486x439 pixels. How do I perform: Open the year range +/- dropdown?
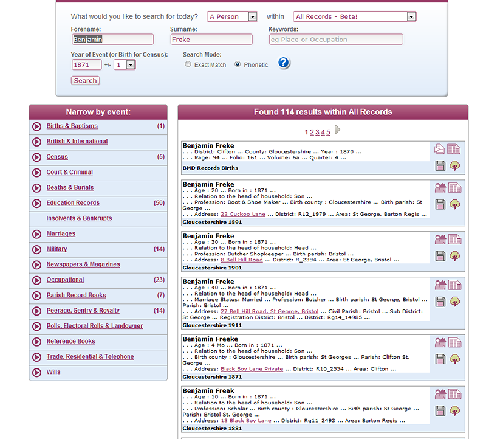(125, 65)
